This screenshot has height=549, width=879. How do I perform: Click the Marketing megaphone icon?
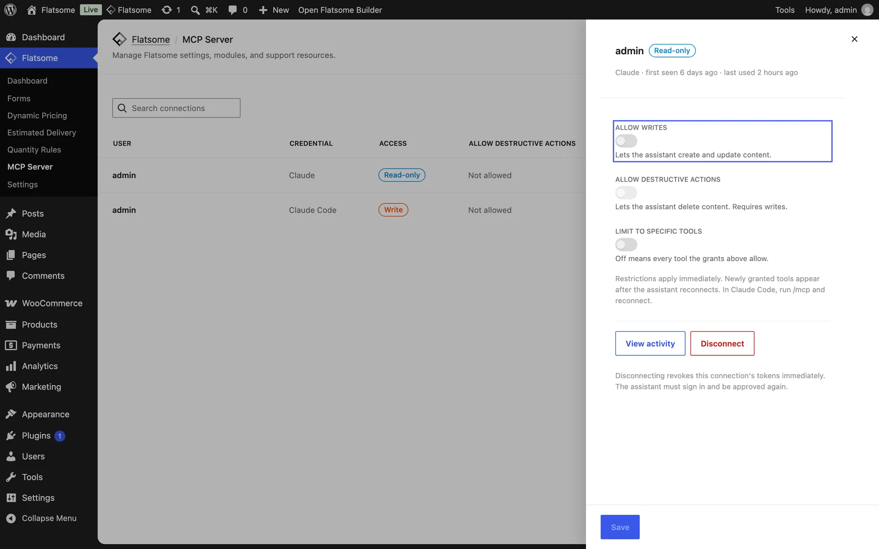coord(11,386)
